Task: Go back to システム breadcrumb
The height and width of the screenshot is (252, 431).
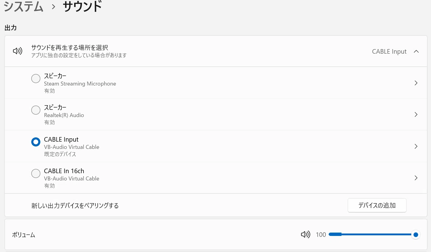Action: tap(23, 7)
